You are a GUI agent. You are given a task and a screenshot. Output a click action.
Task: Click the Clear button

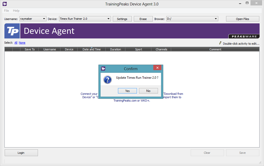click(207, 153)
